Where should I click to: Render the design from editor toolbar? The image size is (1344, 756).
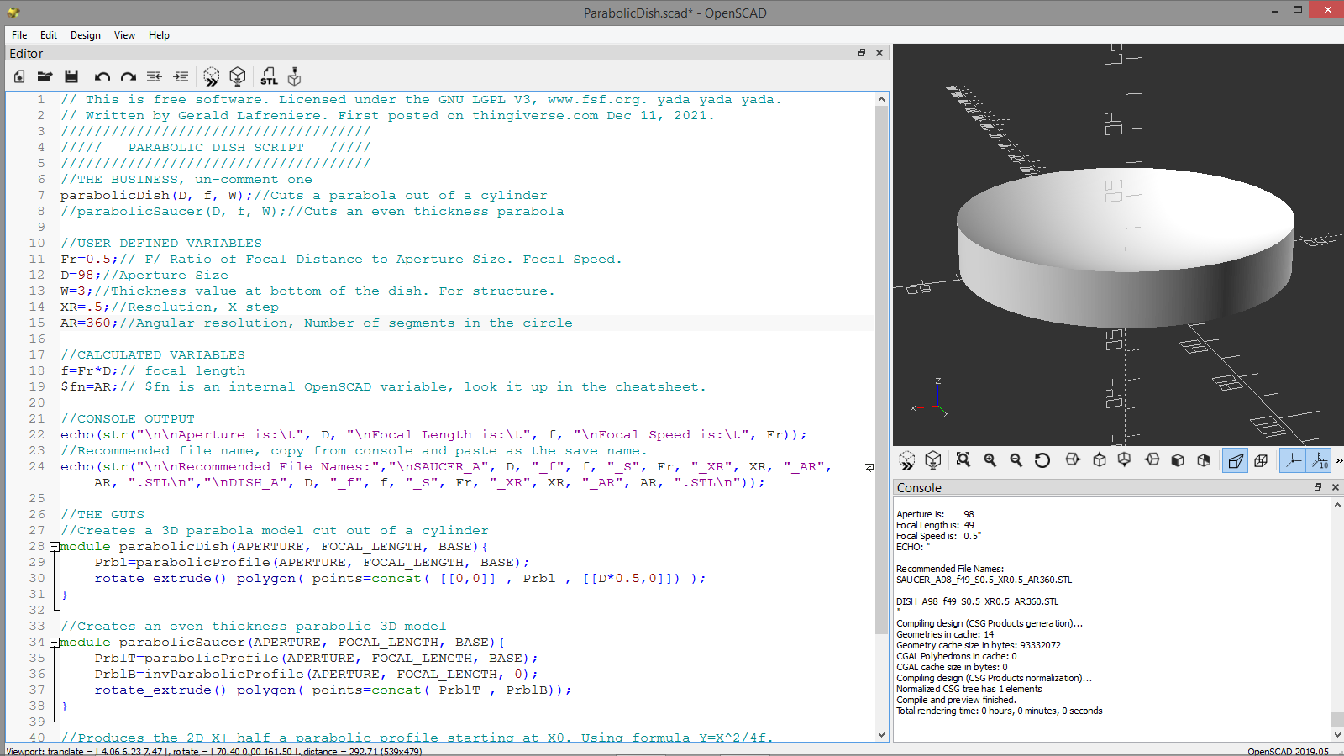(238, 76)
